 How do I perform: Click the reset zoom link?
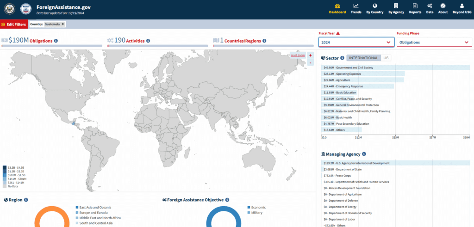pyautogui.click(x=297, y=55)
